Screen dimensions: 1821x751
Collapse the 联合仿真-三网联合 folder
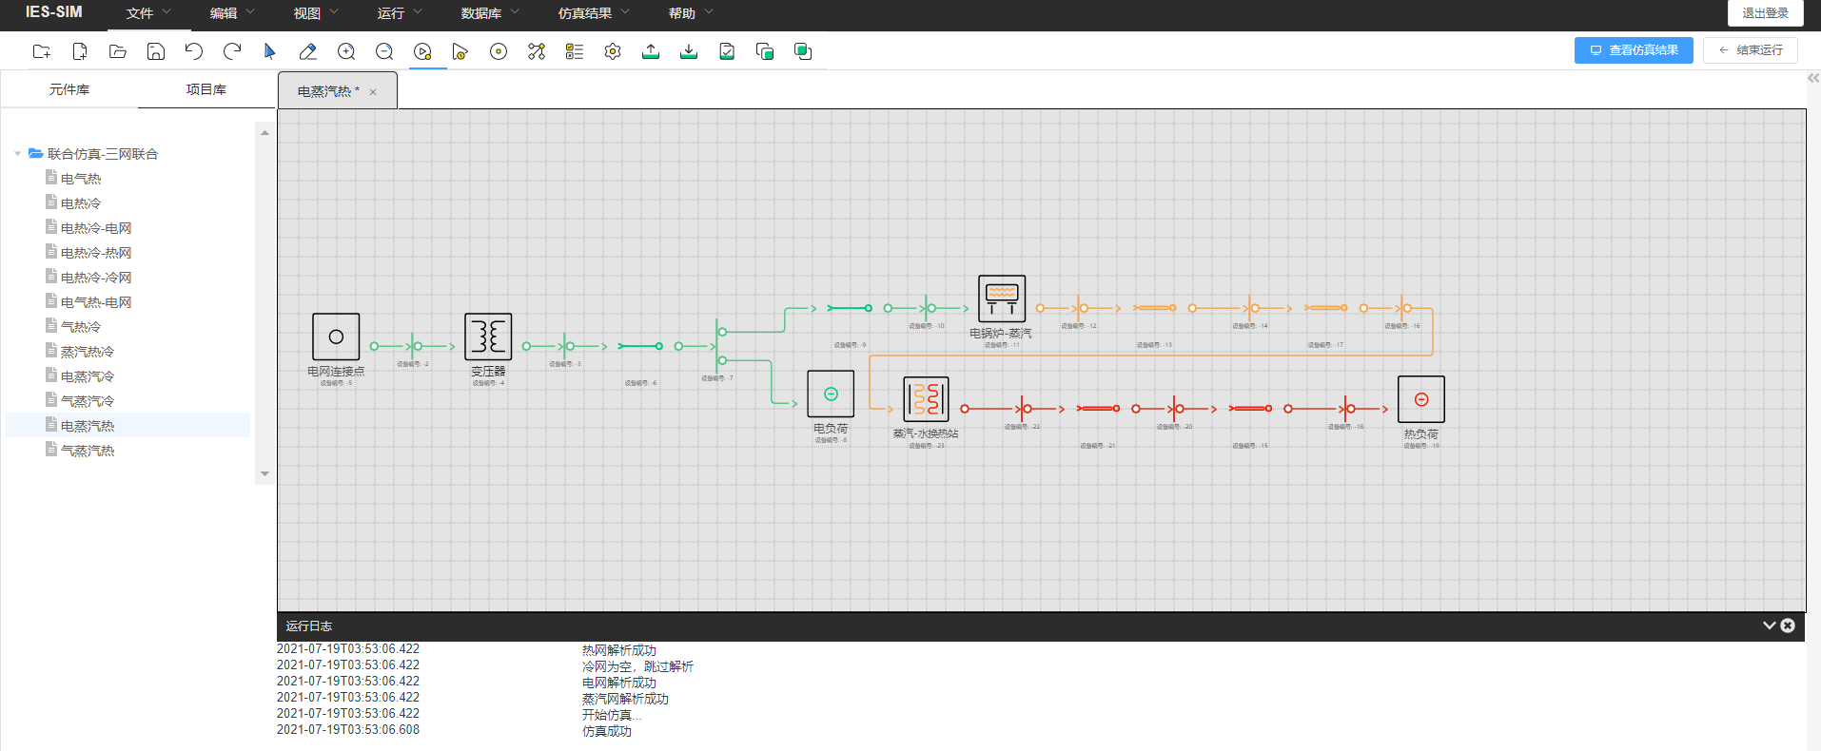coord(17,154)
